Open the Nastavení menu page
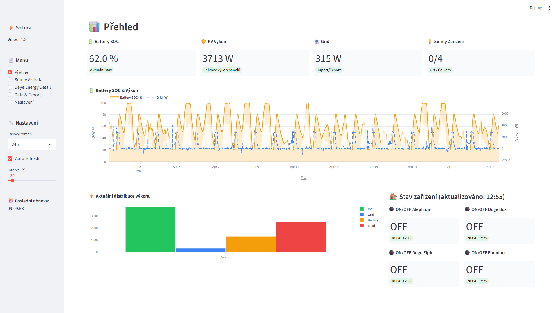 pyautogui.click(x=10, y=102)
